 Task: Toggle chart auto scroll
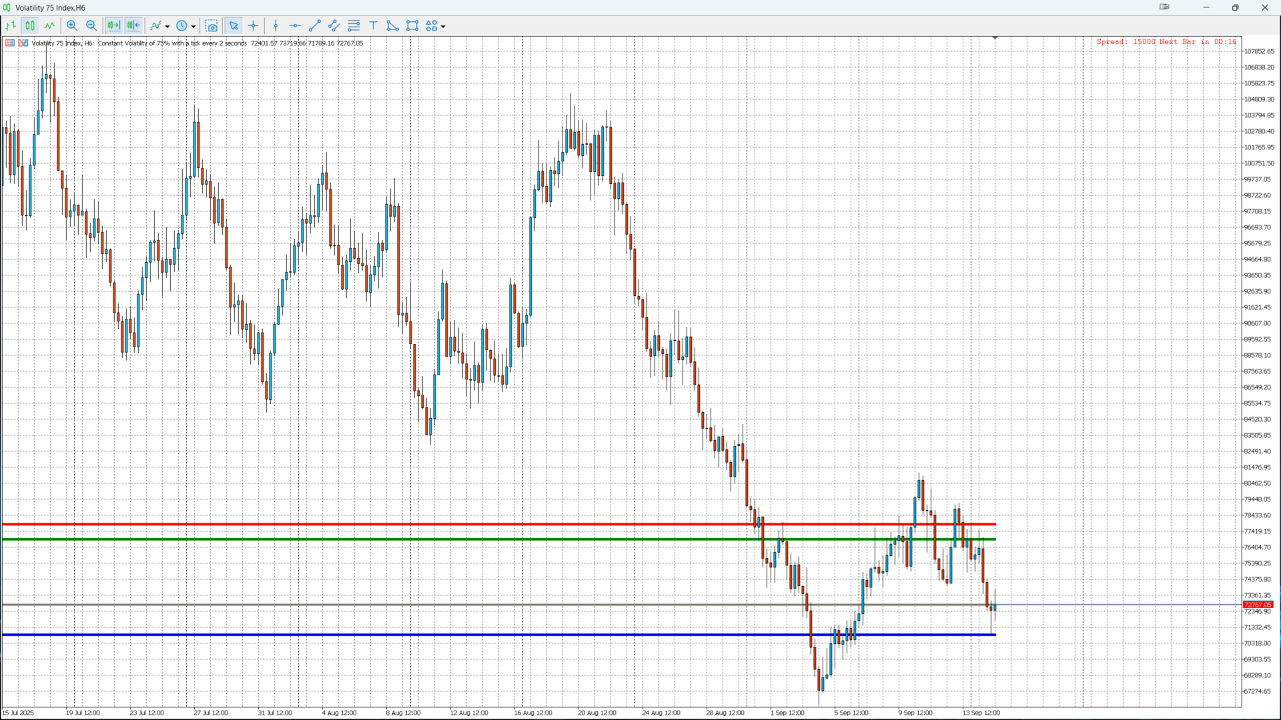click(x=113, y=26)
